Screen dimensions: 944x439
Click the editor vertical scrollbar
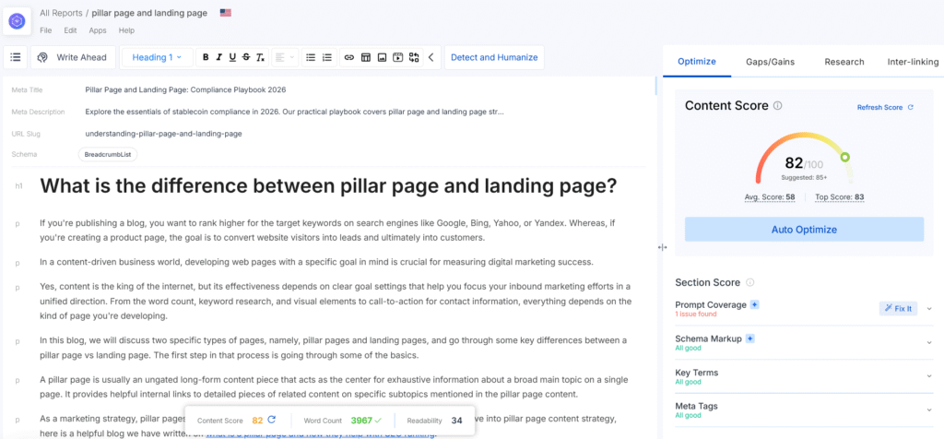(x=656, y=86)
